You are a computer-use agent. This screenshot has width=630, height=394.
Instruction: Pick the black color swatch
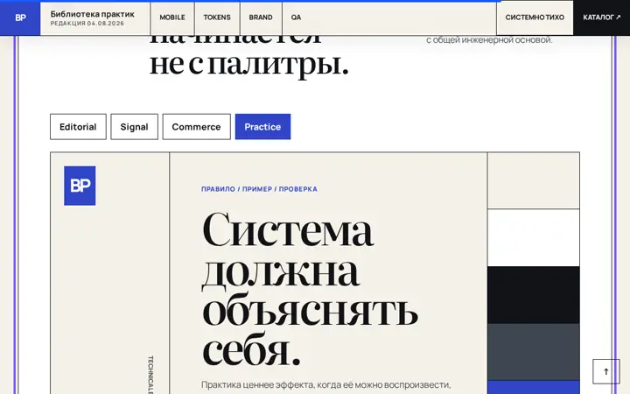[534, 295]
